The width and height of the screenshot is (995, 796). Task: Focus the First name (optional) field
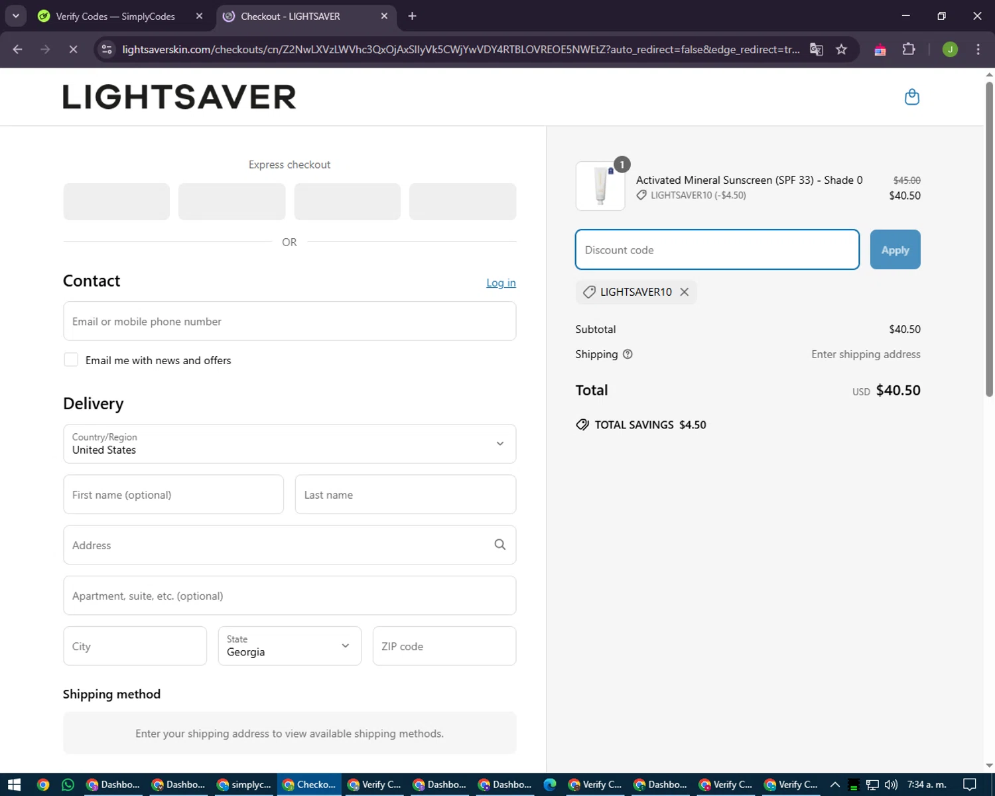pos(174,494)
